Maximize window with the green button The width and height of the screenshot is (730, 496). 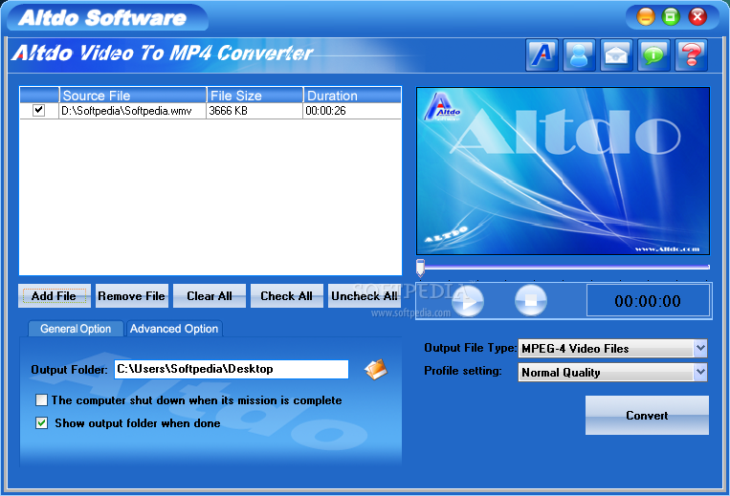(671, 17)
